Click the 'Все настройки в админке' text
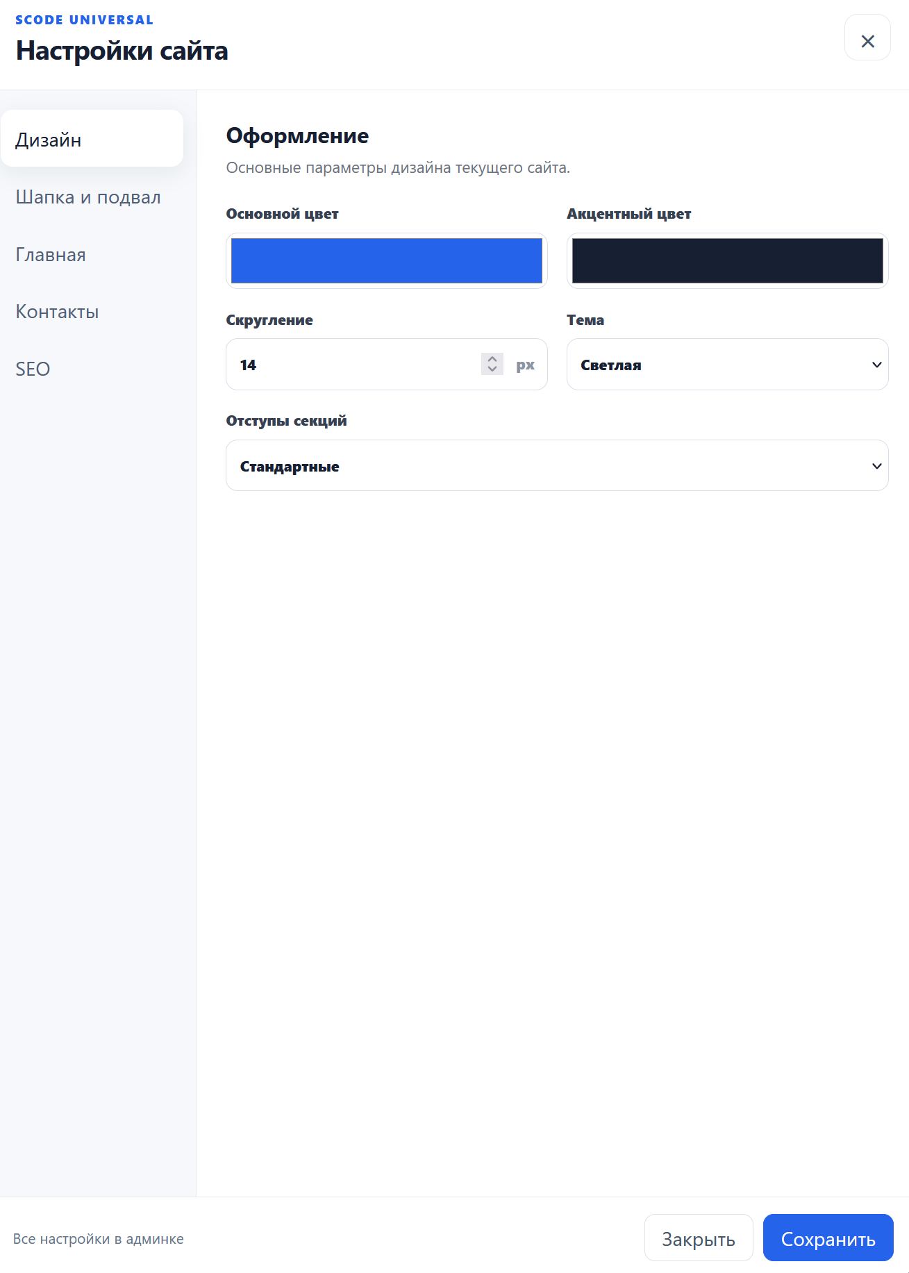 coord(99,1238)
